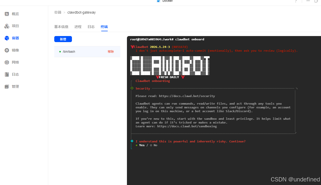Select the 终端 terminal tab

coord(104,27)
